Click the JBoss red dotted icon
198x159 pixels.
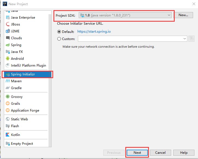(8, 24)
